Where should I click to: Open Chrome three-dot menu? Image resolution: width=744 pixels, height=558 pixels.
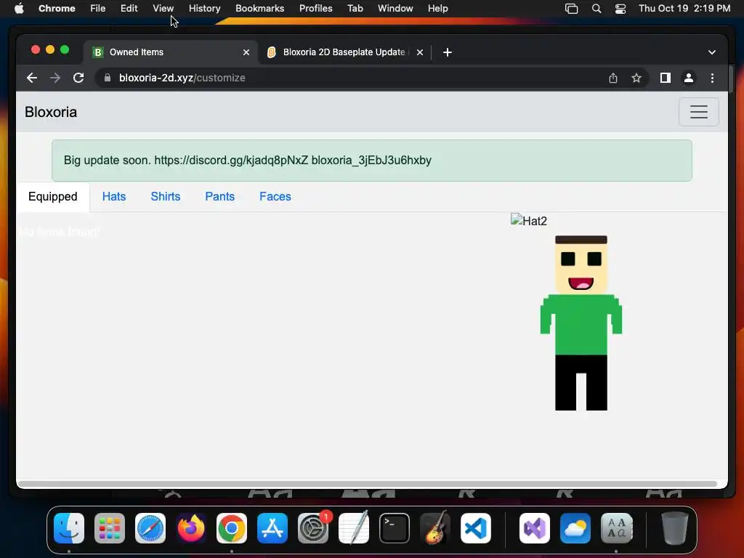tap(712, 78)
